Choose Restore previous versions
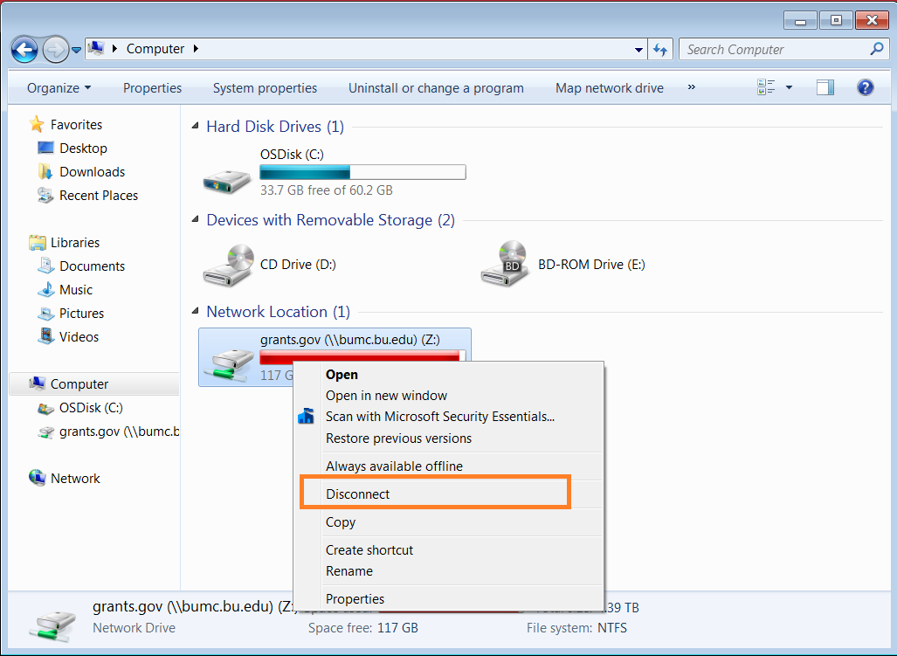Screen dimensions: 897x656 [x=399, y=438]
